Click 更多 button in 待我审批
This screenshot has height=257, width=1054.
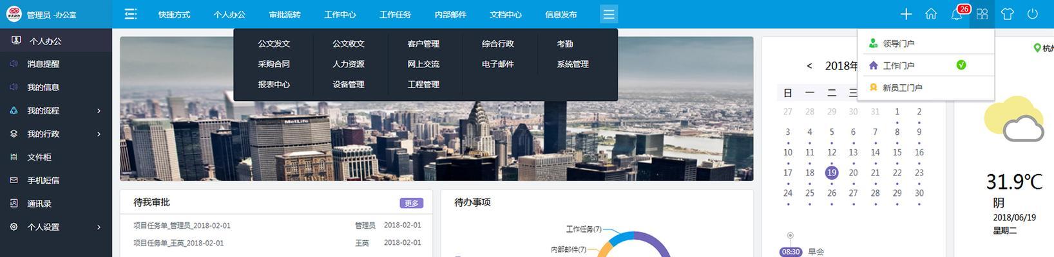coord(411,203)
